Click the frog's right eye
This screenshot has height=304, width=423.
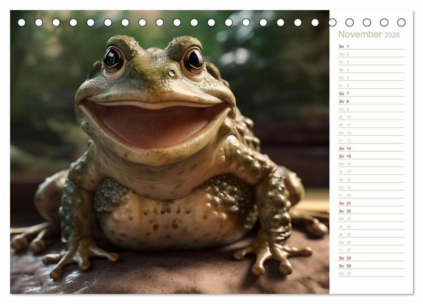(193, 61)
